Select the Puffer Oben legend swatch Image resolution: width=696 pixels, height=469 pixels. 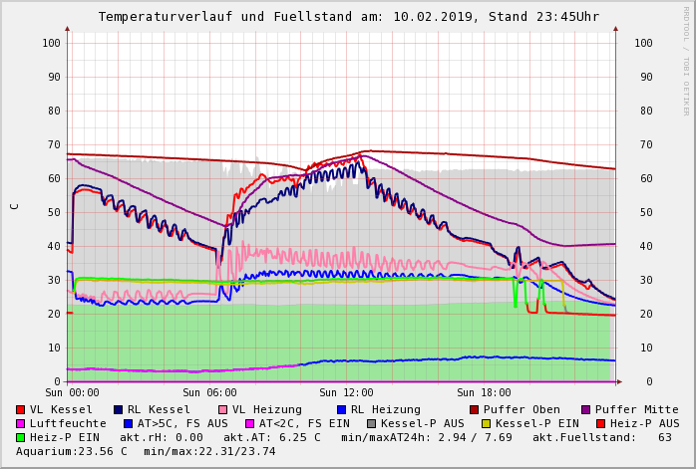pyautogui.click(x=474, y=409)
